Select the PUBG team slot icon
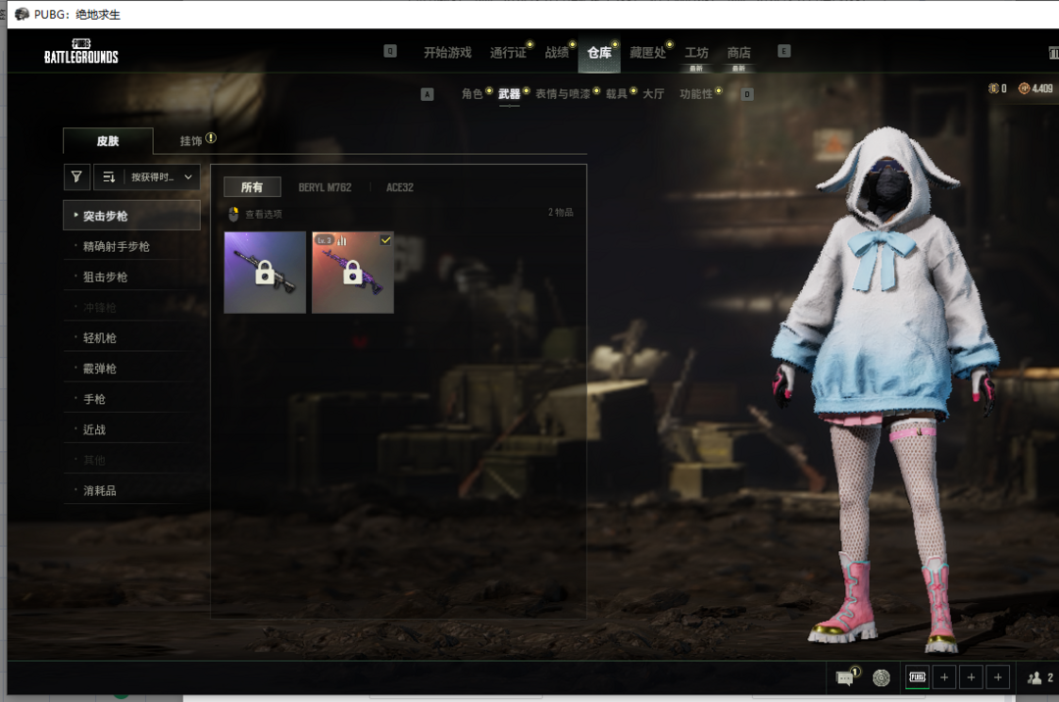 917,677
